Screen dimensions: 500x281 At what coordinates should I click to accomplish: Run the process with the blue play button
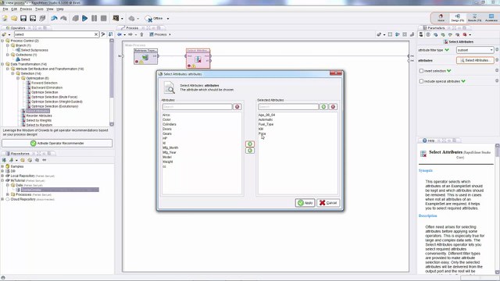click(85, 19)
